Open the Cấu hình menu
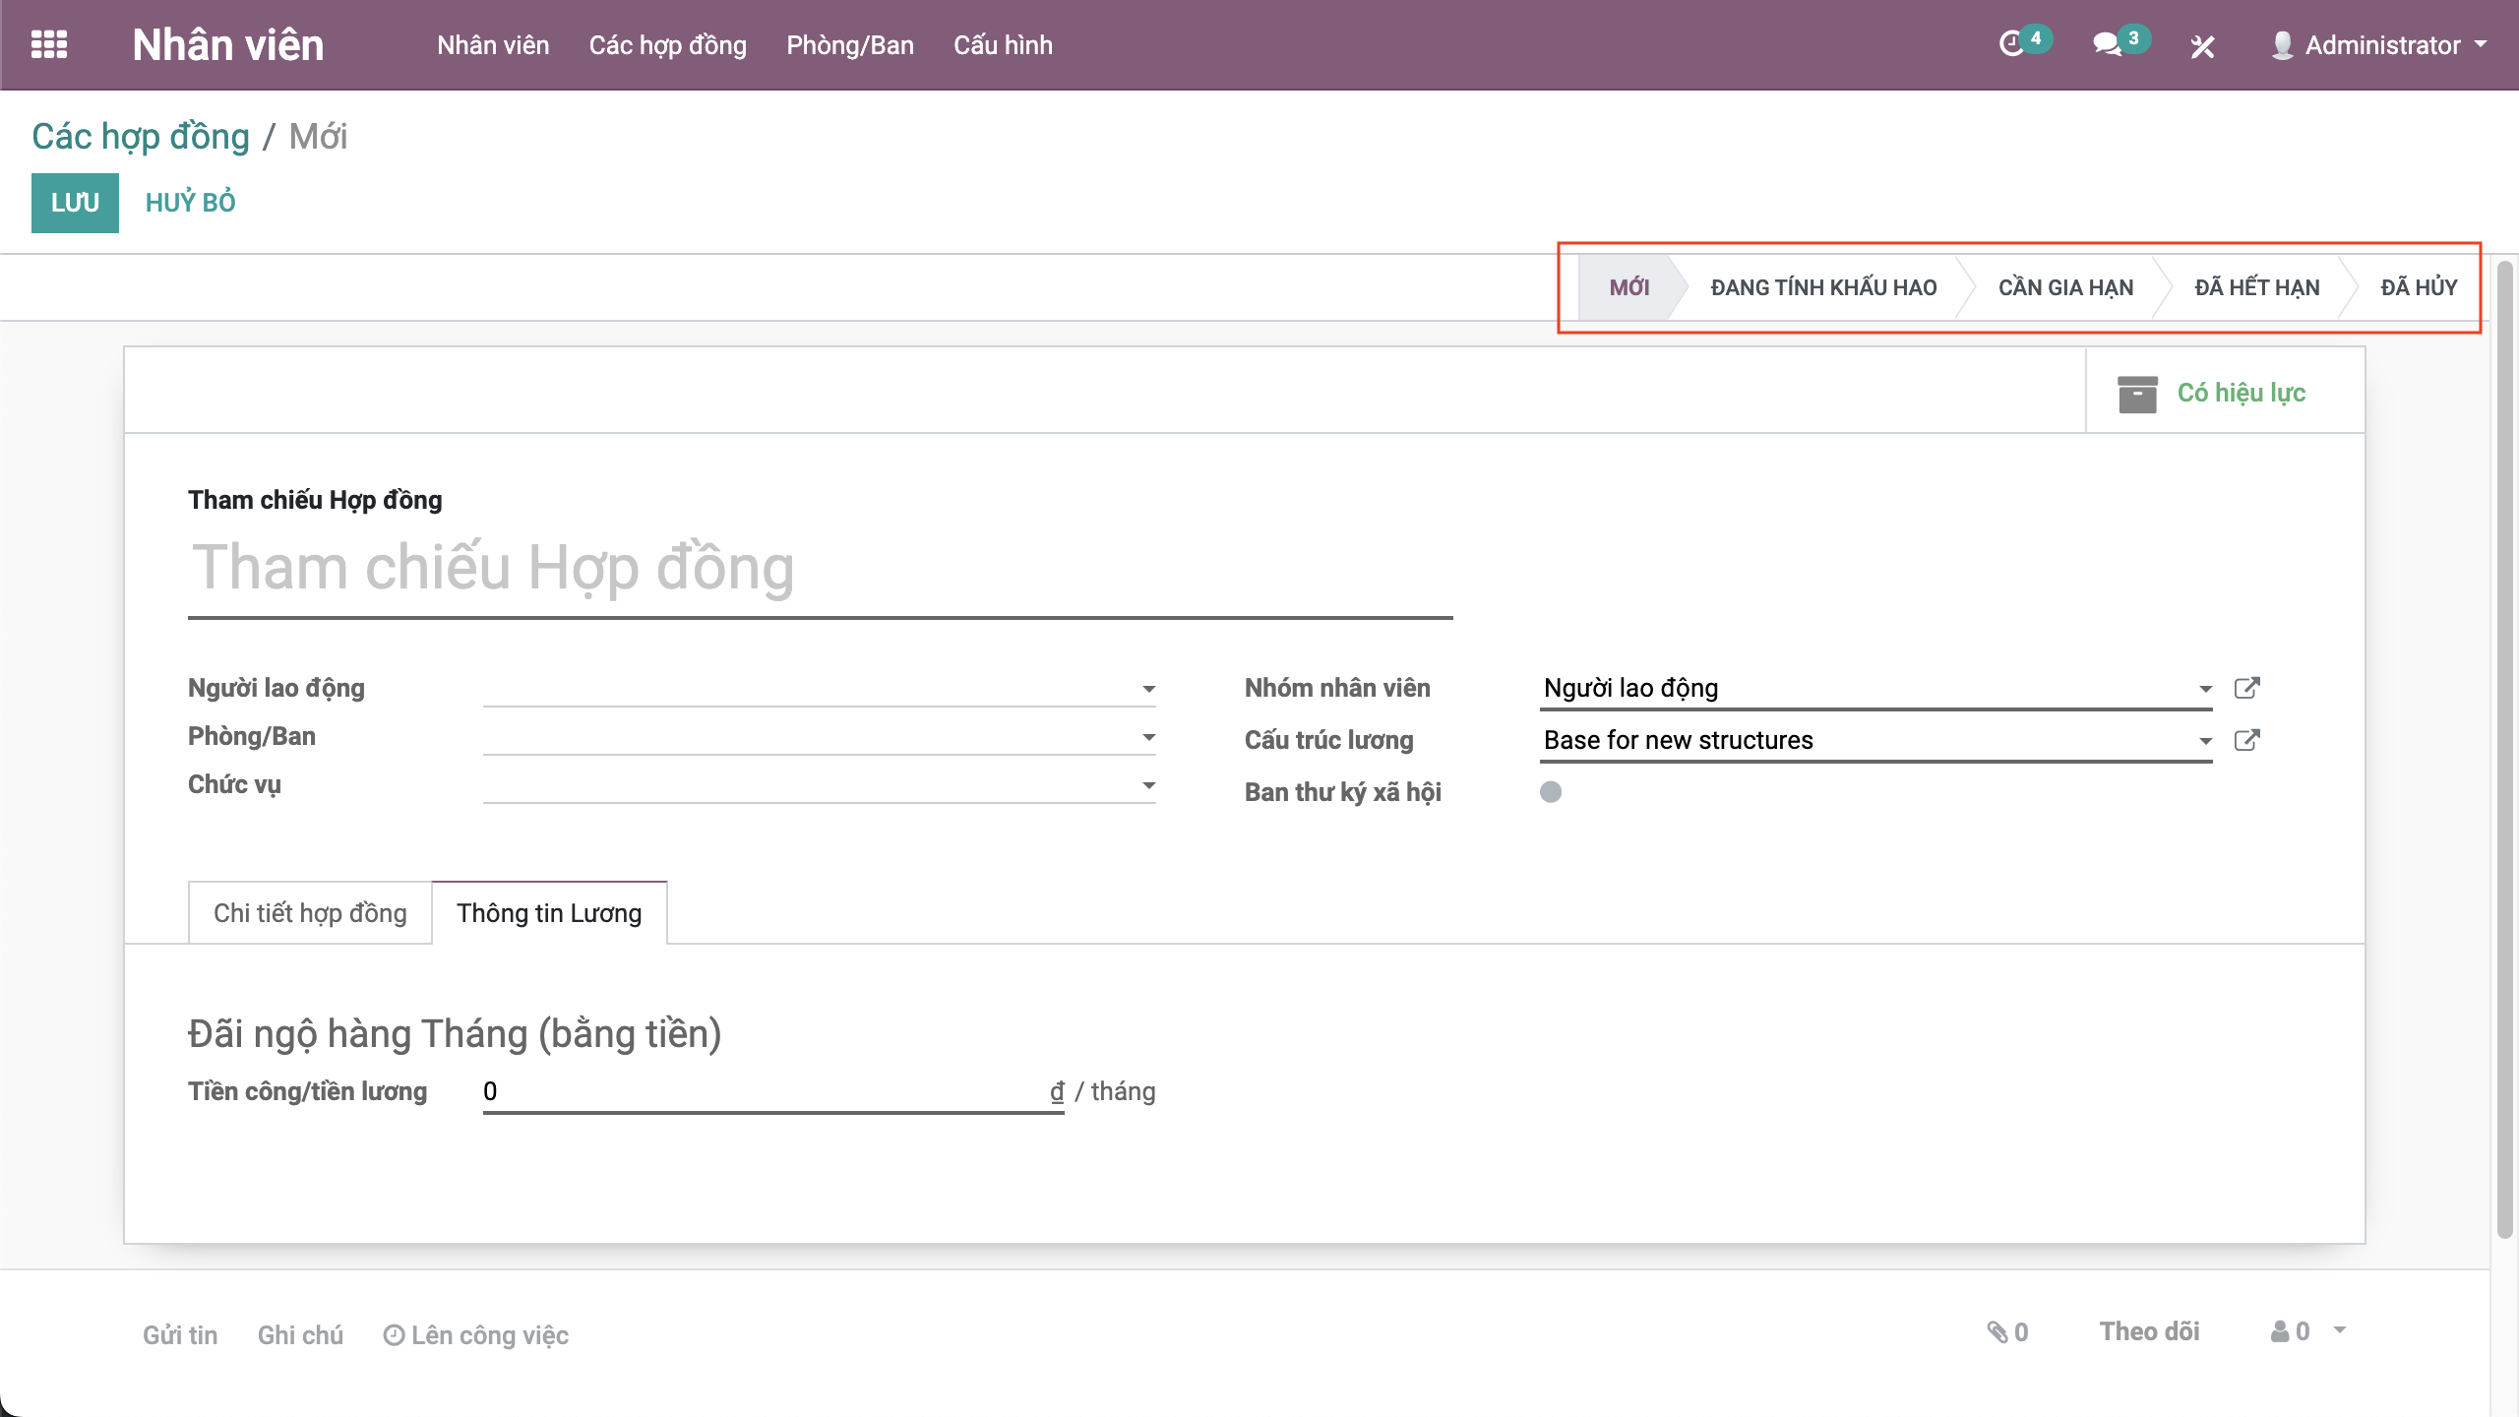Image resolution: width=2519 pixels, height=1417 pixels. coord(1003,45)
